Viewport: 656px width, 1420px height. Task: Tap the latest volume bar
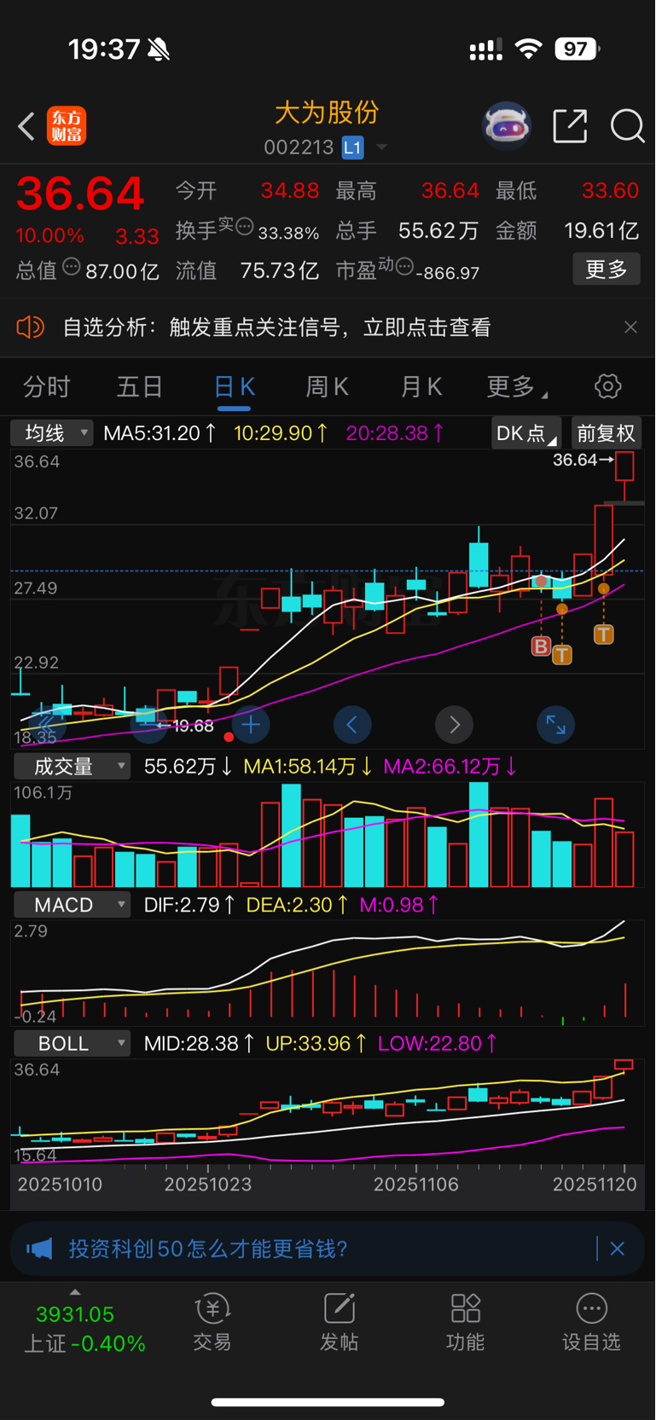(624, 860)
